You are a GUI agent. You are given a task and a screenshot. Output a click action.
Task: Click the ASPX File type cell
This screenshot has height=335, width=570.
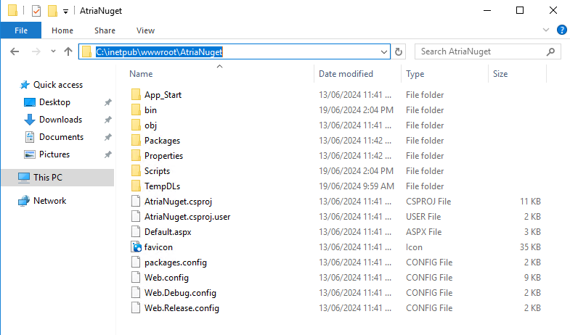click(x=423, y=232)
